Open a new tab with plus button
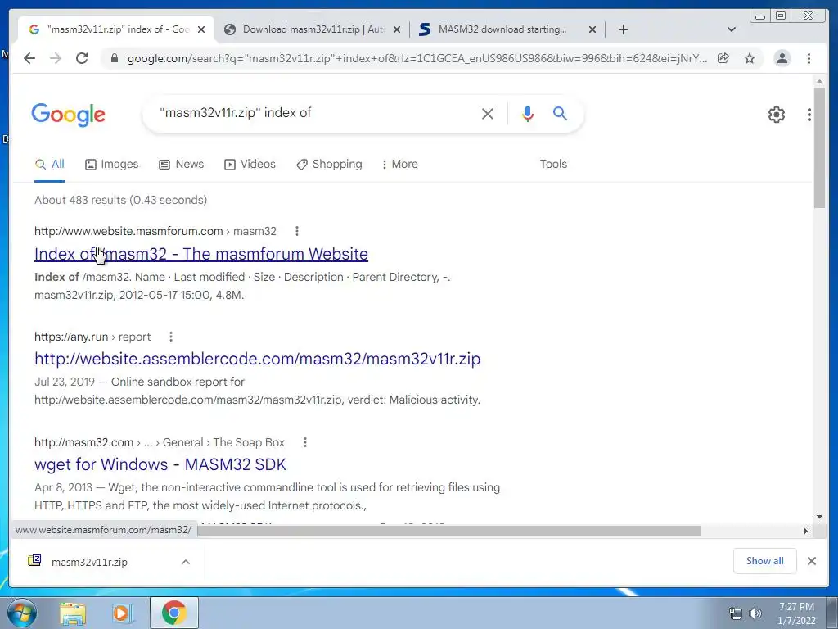Viewport: 838px width, 629px height. pos(623,29)
